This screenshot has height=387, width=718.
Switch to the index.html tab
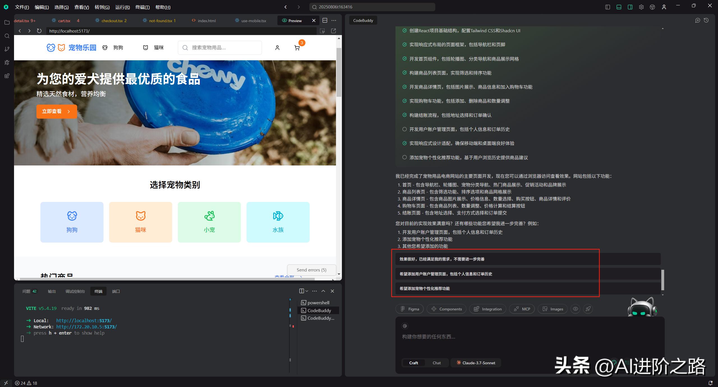click(207, 20)
